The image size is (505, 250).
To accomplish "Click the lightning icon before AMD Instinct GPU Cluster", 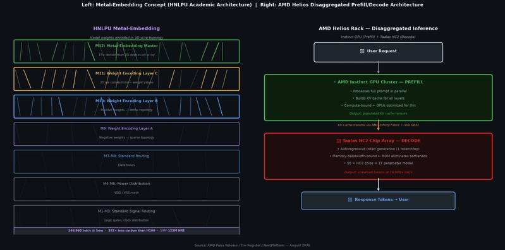I will tap(335, 82).
